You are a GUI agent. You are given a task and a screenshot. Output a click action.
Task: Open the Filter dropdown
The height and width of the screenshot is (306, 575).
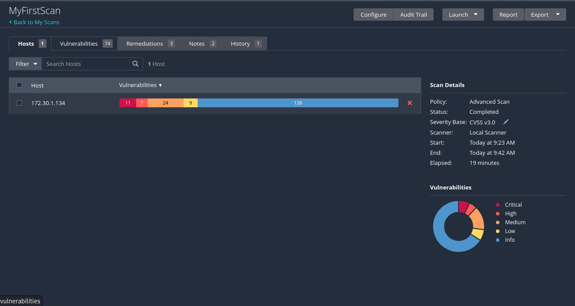tap(25, 64)
